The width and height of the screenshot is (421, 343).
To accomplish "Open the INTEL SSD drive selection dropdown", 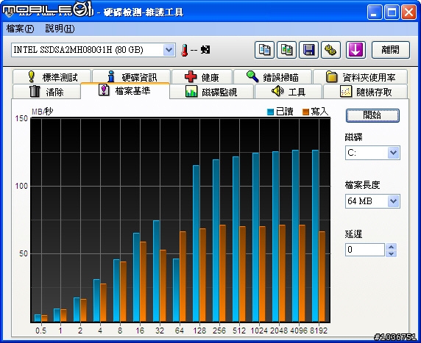I will (169, 50).
